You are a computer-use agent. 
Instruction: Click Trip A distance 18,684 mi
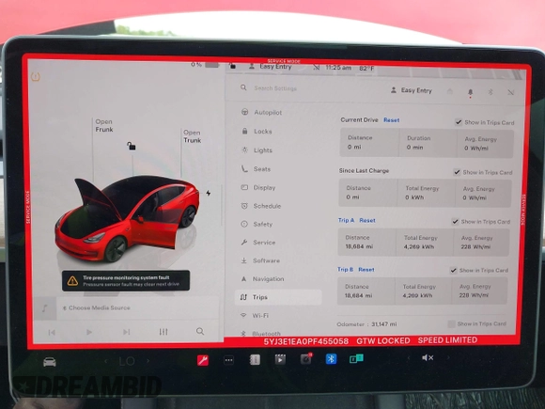click(x=359, y=246)
